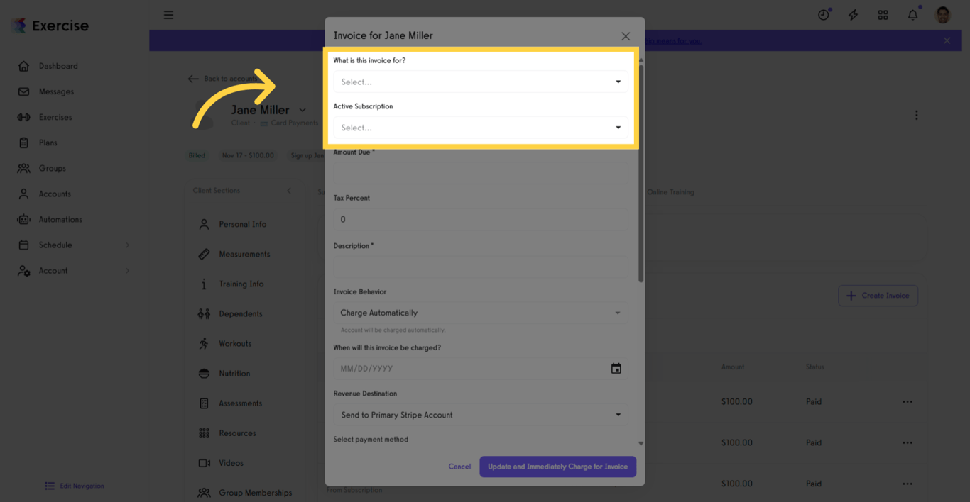Open 'What is this invoice for?' dropdown

(481, 82)
